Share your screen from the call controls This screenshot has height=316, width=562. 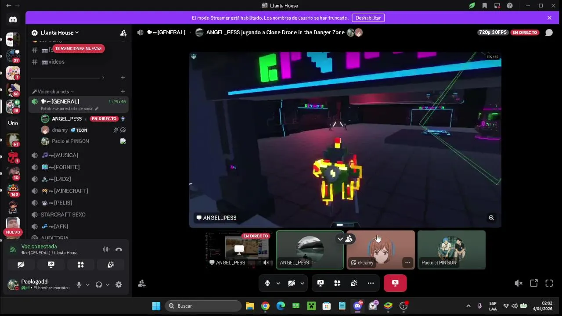(321, 284)
